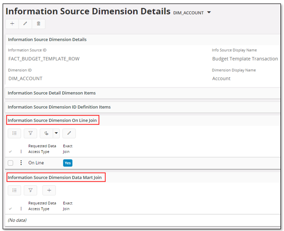Click the trash delete icon in top toolbar
The image size is (284, 231).
point(38,24)
